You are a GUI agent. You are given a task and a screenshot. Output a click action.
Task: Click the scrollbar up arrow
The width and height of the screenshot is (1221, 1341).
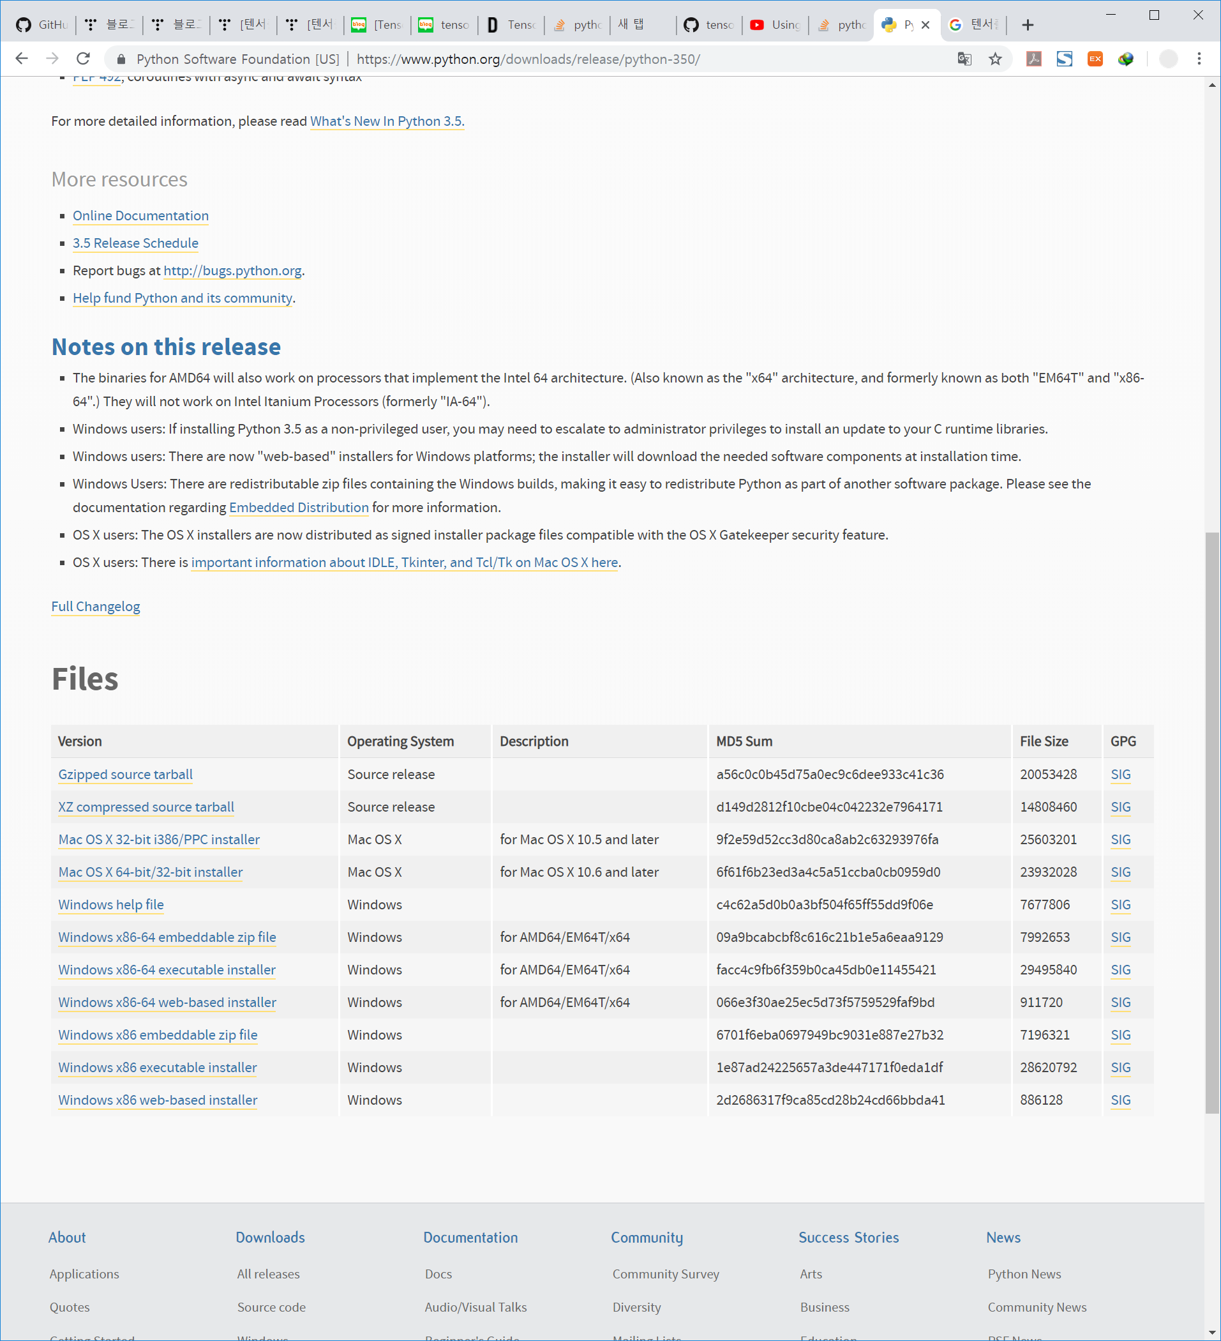click(x=1211, y=84)
